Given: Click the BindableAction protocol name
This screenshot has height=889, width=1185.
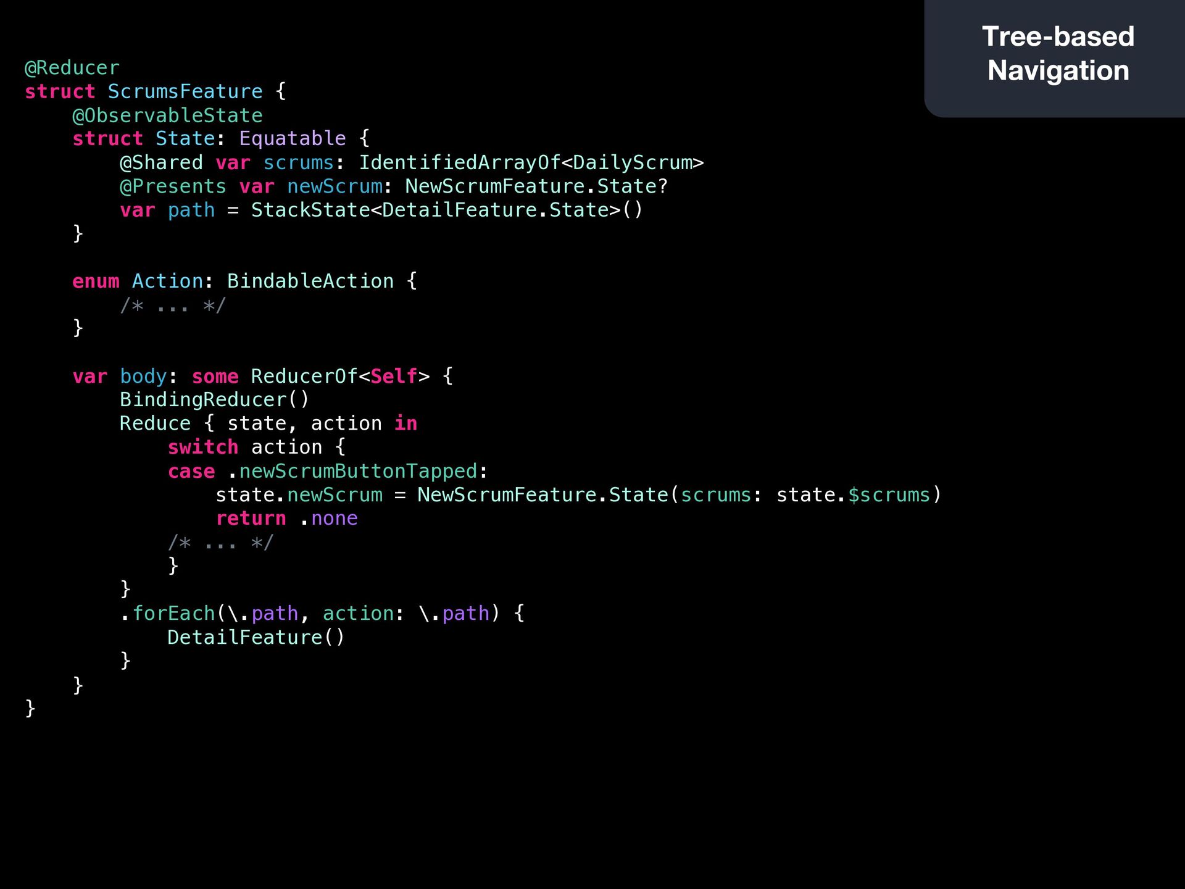Looking at the screenshot, I should tap(310, 282).
